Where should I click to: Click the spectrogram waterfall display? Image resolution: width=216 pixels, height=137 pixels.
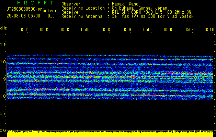click(x=110, y=77)
